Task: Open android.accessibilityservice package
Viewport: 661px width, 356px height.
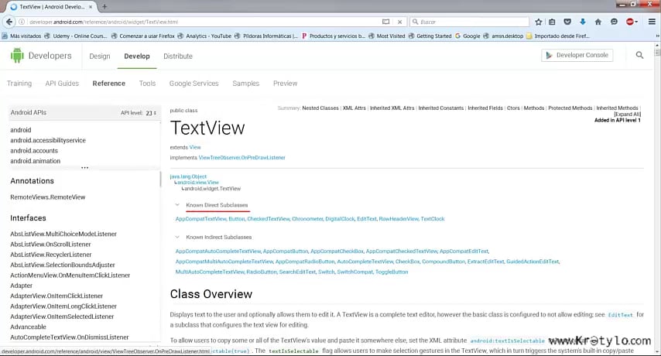Action: click(x=48, y=140)
